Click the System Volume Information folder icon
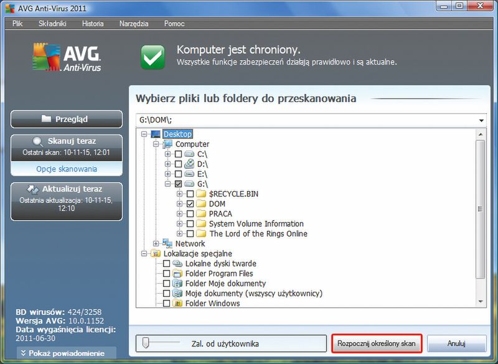Image resolution: width=498 pixels, height=364 pixels. tap(201, 223)
